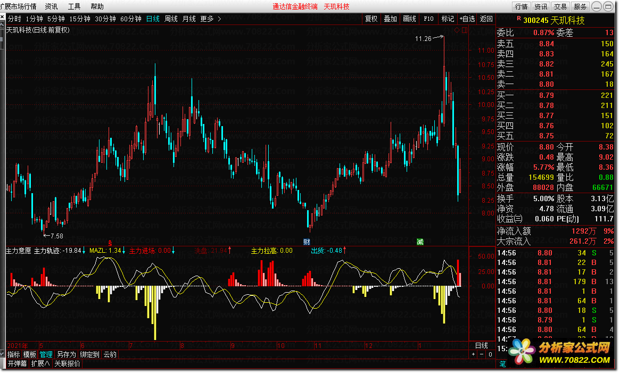
Task: Click the 关联报价 tab
Action: pyautogui.click(x=67, y=363)
